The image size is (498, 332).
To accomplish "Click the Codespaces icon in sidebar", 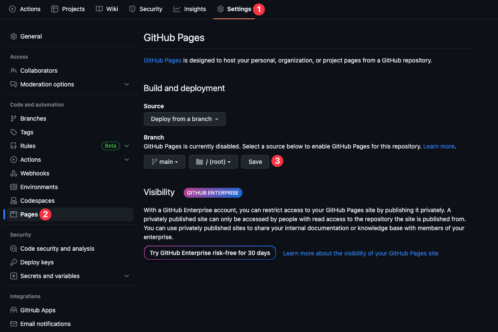I will 14,201.
